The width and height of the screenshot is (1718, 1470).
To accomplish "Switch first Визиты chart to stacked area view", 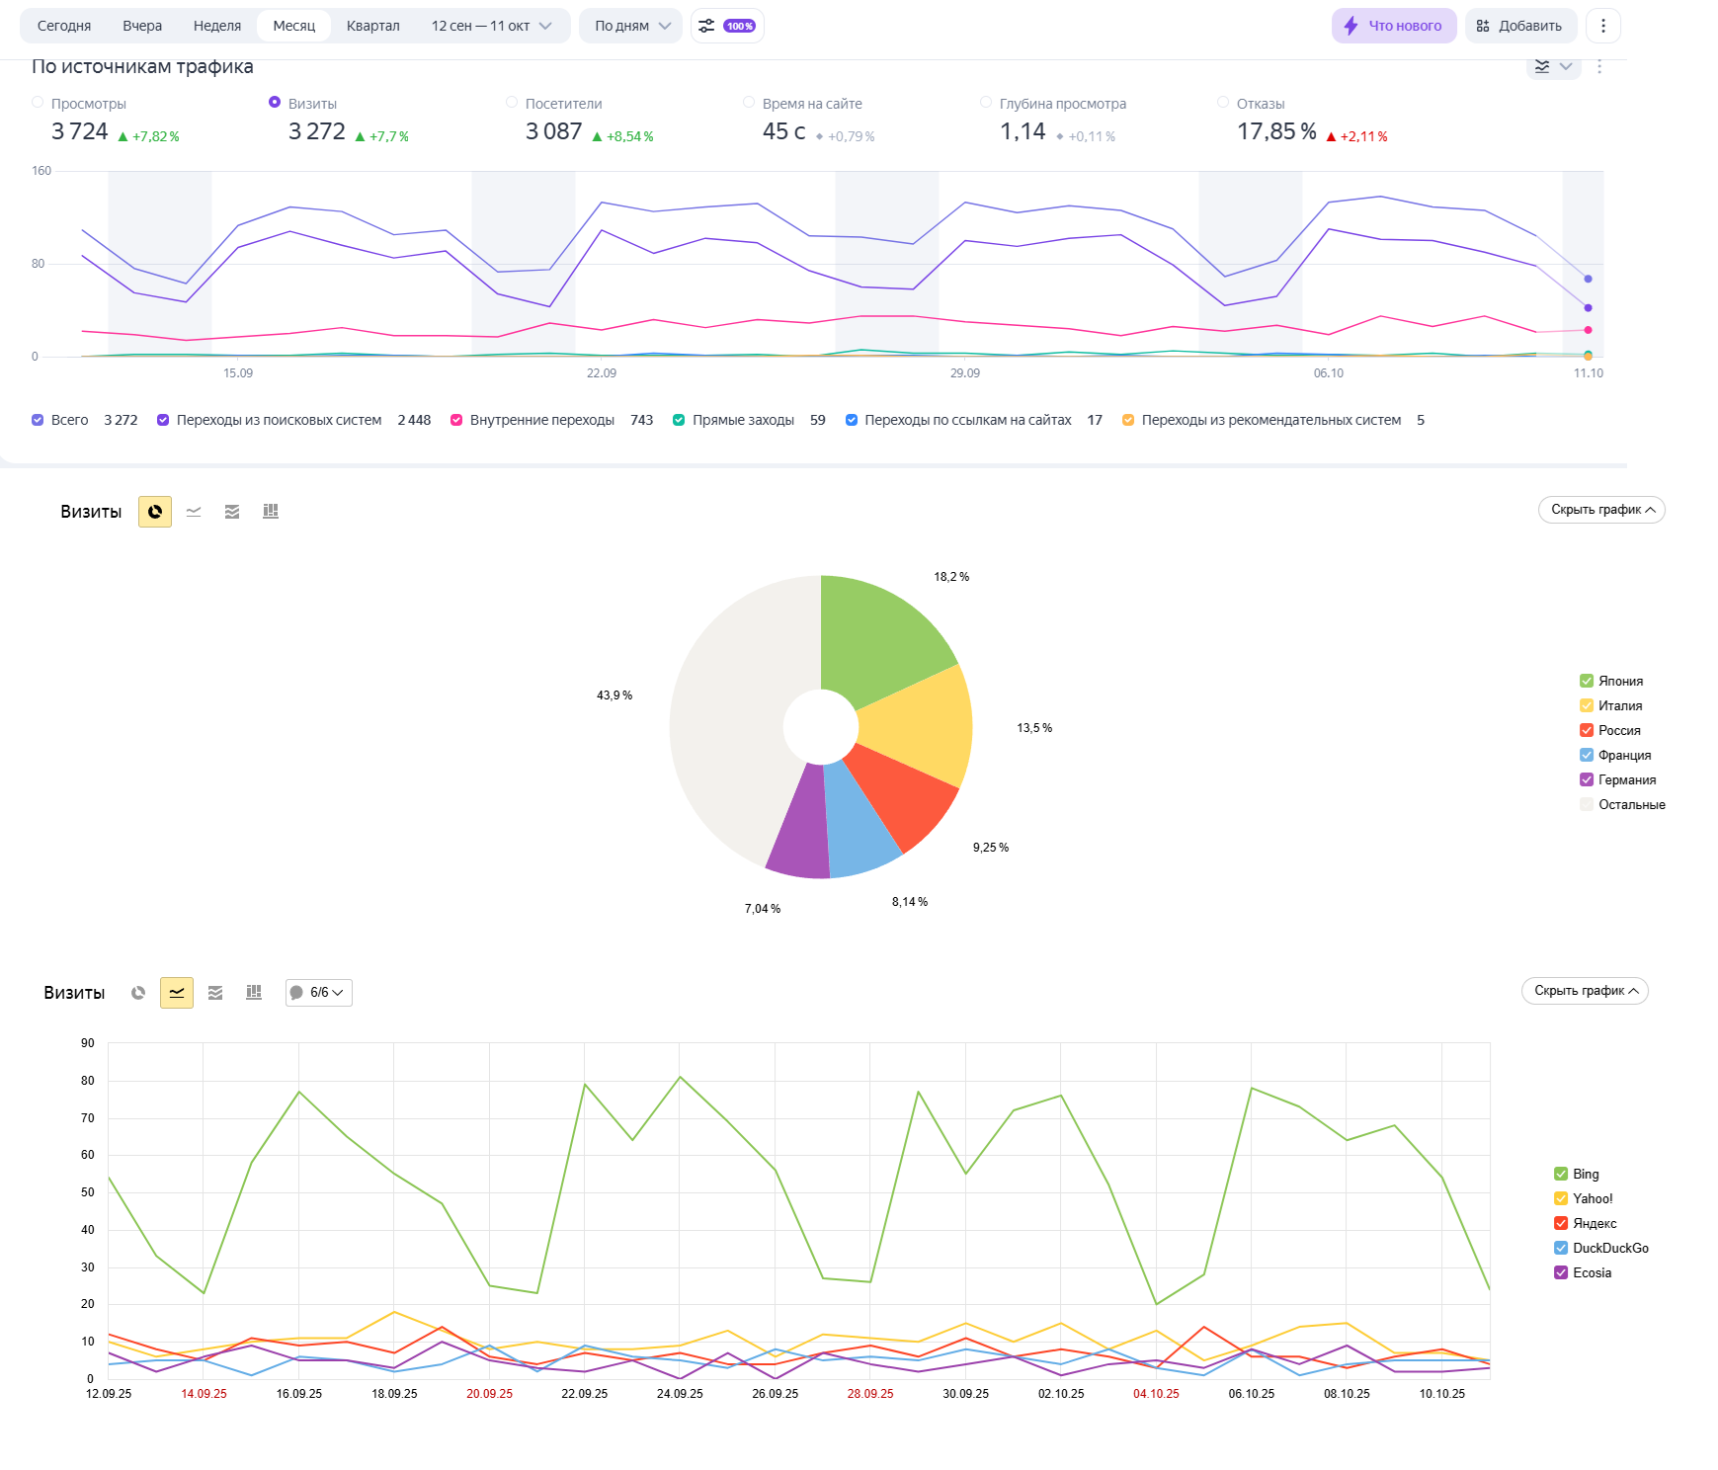I will point(232,512).
